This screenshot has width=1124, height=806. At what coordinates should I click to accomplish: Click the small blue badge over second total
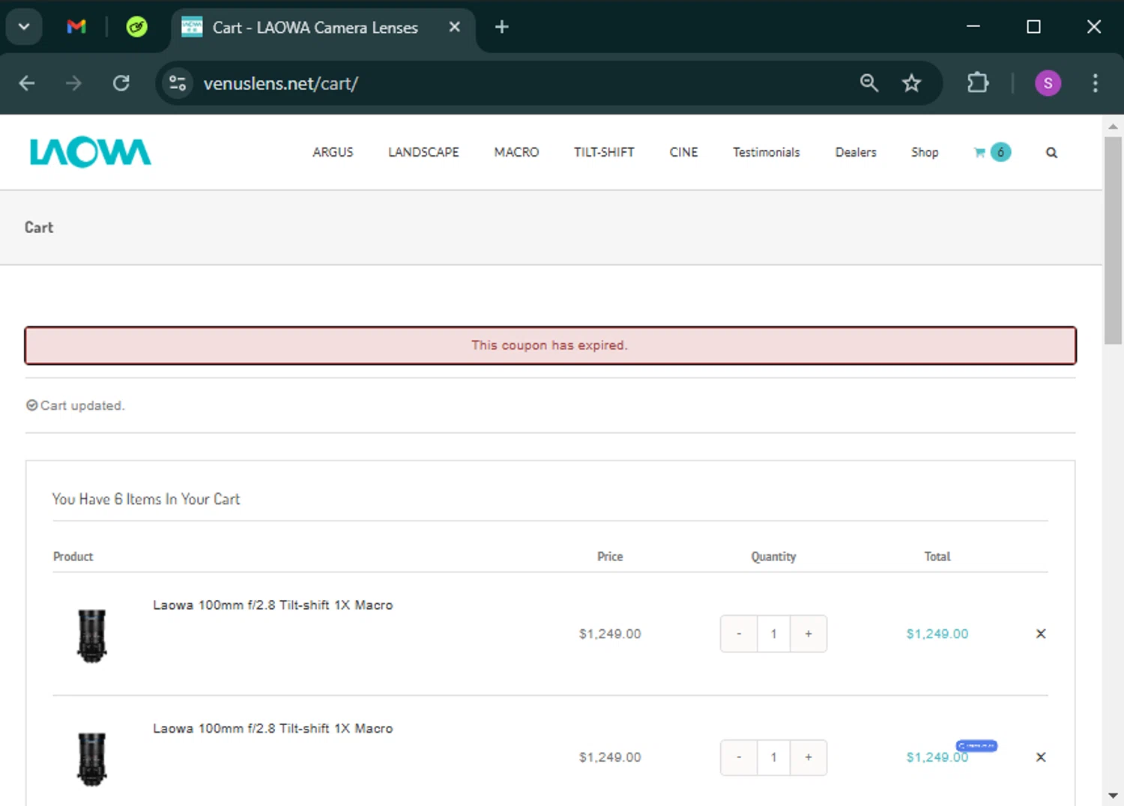click(976, 745)
